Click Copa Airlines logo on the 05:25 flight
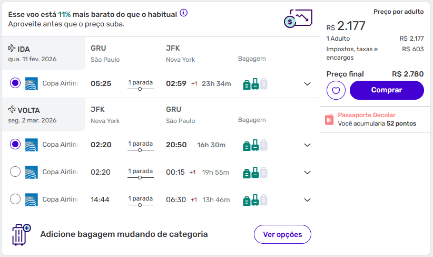 (x=32, y=83)
